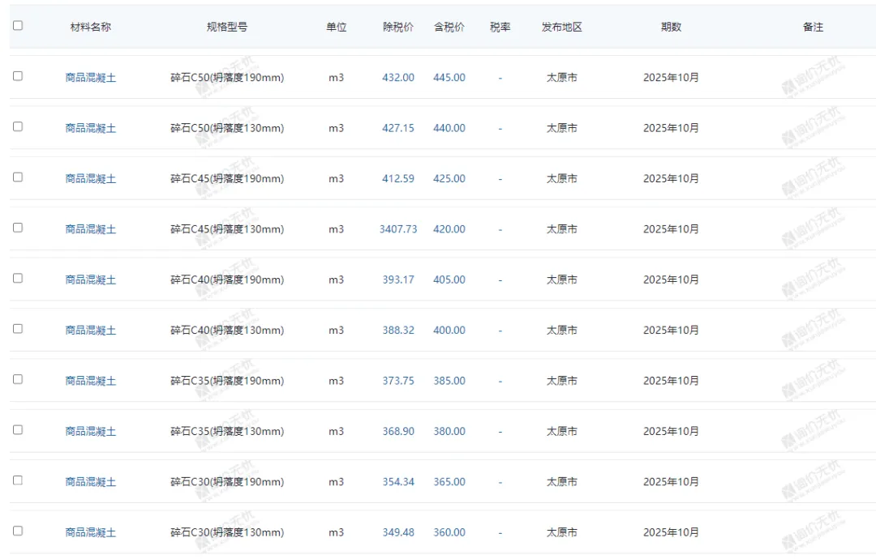Open 商品混凝土 link in C40 130mm row

click(x=91, y=331)
